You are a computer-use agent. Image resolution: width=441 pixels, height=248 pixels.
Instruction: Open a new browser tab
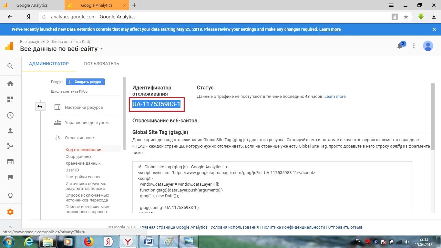tap(134, 5)
